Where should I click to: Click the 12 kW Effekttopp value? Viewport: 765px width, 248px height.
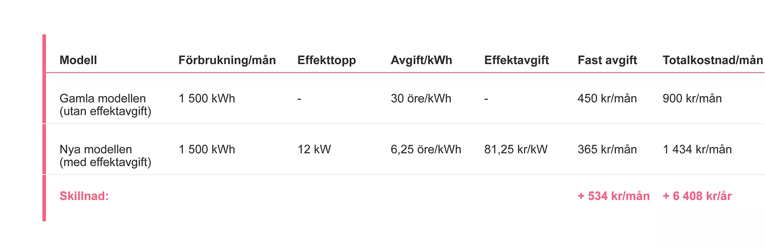pos(314,150)
